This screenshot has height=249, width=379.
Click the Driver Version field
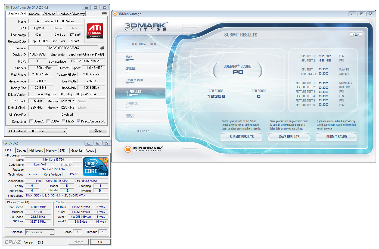coord(67,94)
